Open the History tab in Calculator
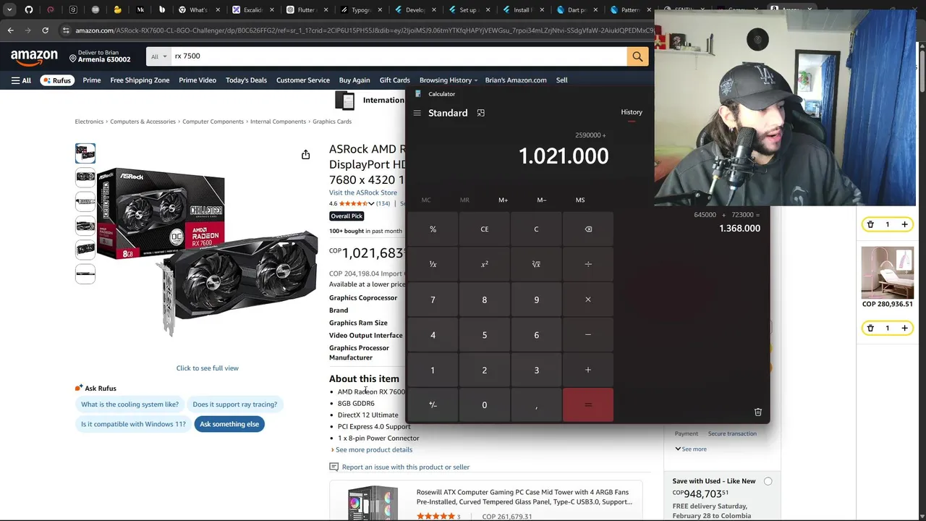The image size is (926, 521). [x=632, y=112]
